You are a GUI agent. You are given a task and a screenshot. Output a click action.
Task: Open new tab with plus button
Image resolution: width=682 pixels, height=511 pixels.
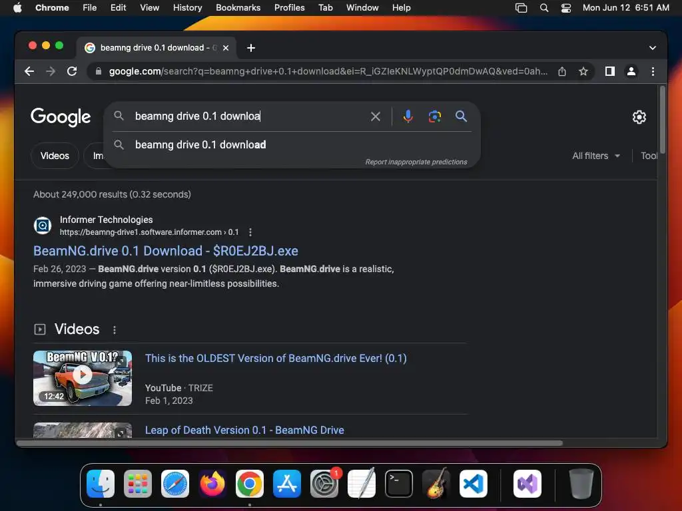[x=251, y=48]
